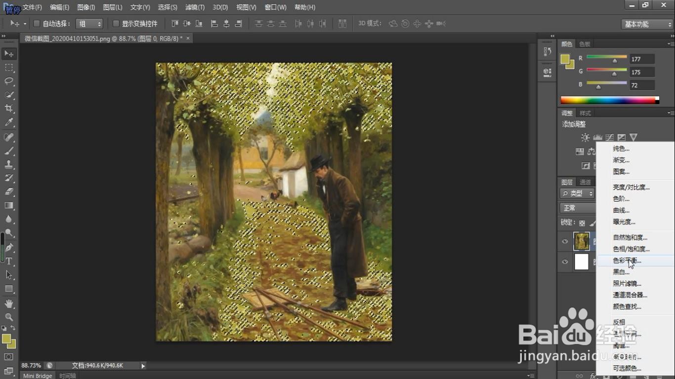The width and height of the screenshot is (675, 379).
Task: Switch to the 通道 tab
Action: tap(585, 182)
